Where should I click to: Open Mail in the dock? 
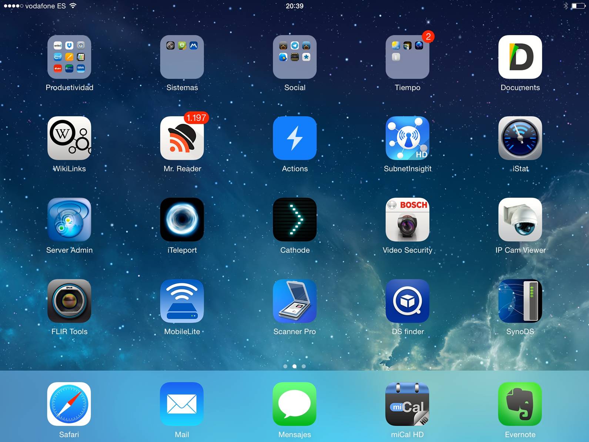point(182,404)
